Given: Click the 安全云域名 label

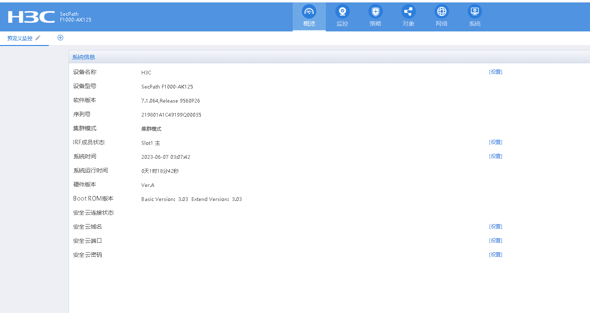Looking at the screenshot, I should [x=88, y=227].
